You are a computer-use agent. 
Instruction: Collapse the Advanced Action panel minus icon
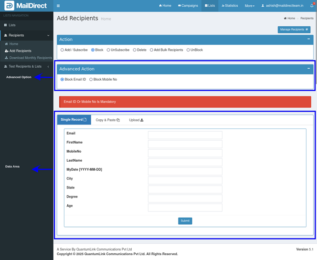(x=308, y=69)
